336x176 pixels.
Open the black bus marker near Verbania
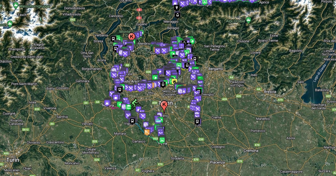point(113,39)
